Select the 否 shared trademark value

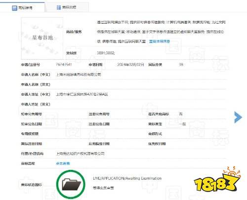tap(181, 114)
